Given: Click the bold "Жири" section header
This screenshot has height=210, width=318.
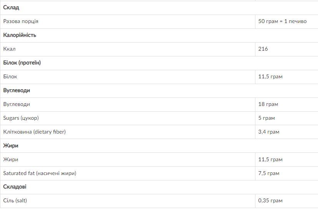Looking at the screenshot, I should pos(11,146).
